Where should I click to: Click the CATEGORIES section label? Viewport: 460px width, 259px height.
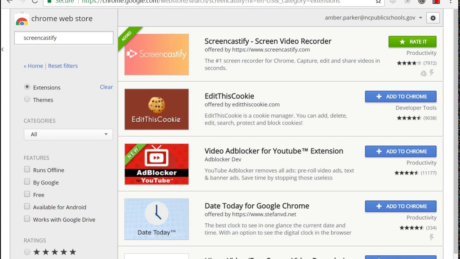40,121
